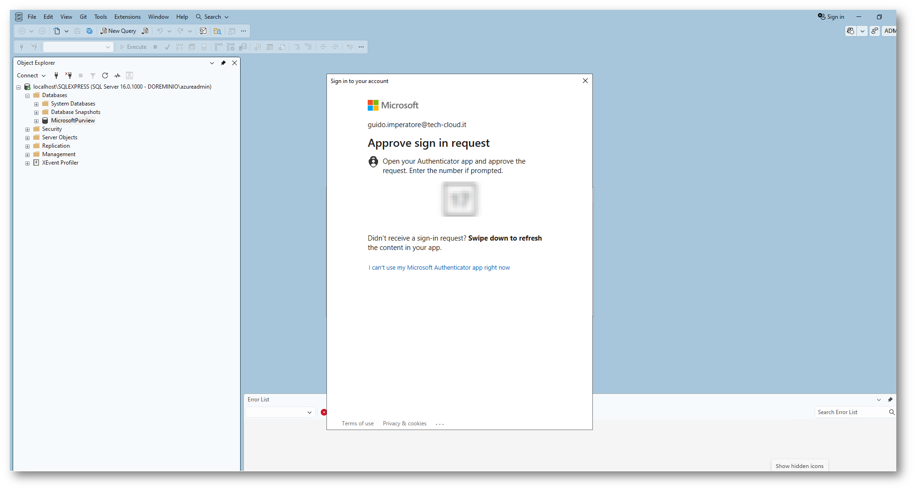Close the Sign in to your account dialog
This screenshot has height=491, width=916.
585,81
